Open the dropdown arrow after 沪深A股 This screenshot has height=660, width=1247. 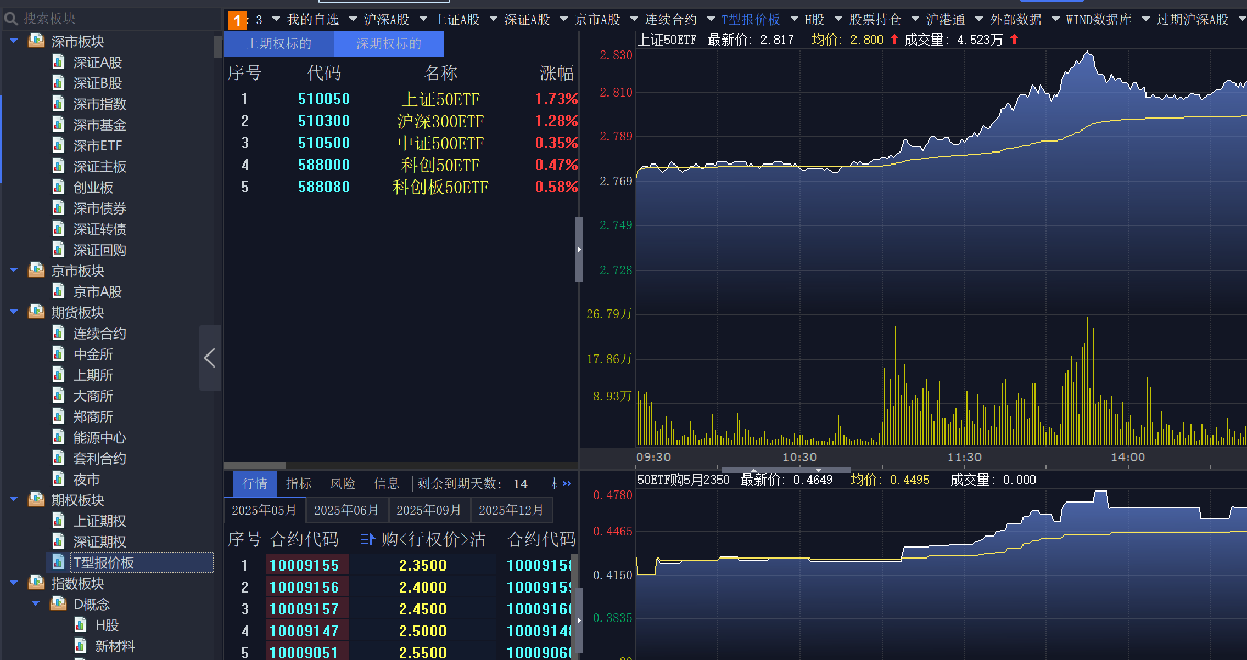tap(423, 19)
